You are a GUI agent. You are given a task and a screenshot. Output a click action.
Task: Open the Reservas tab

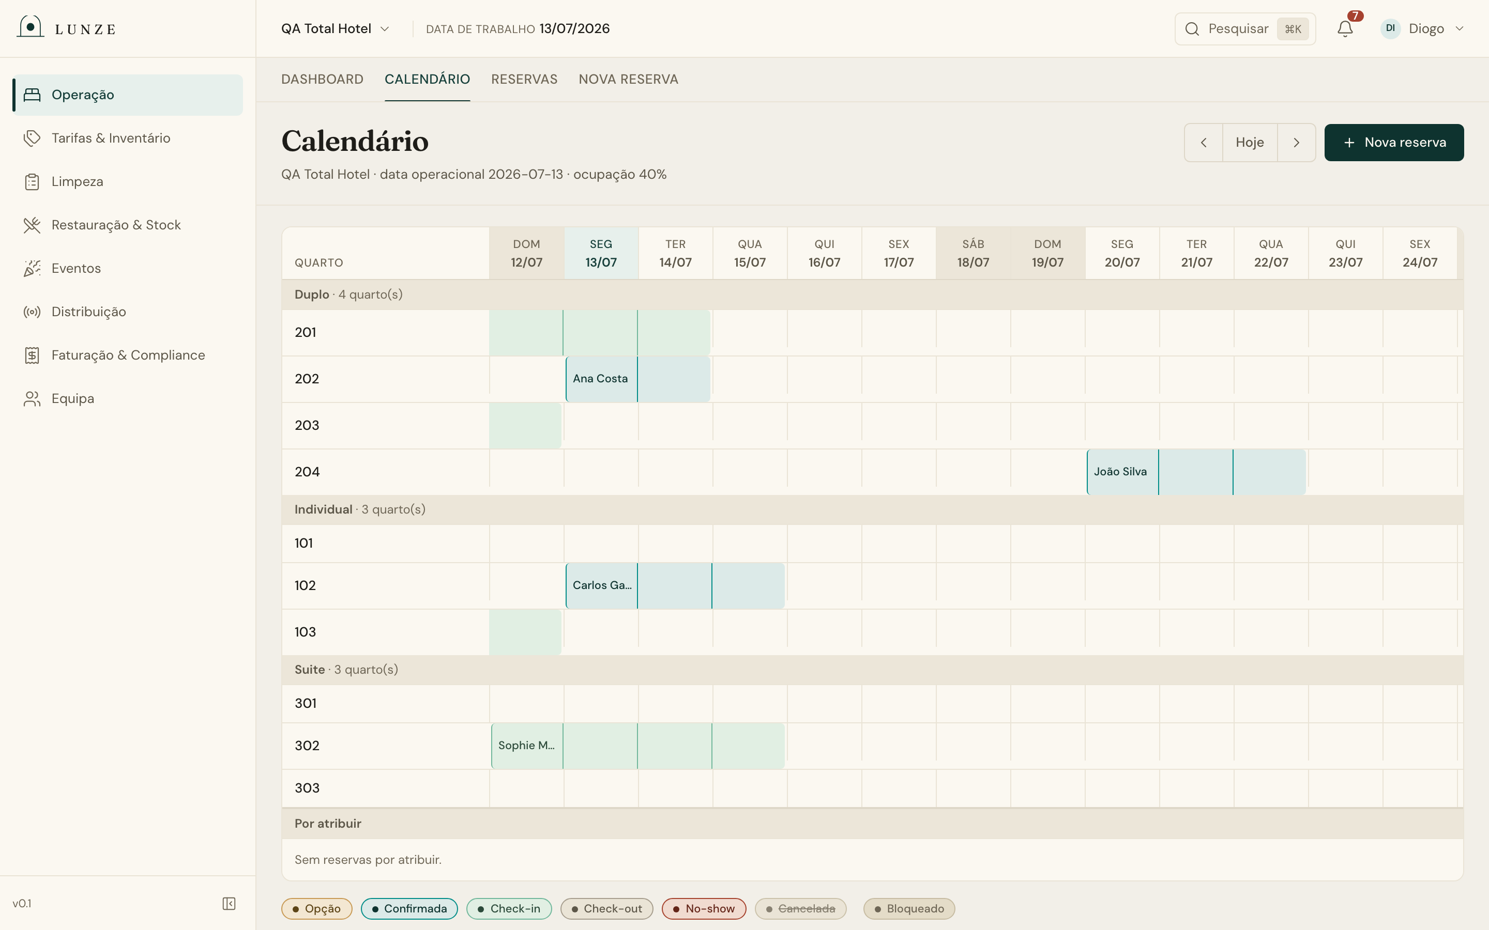(524, 80)
